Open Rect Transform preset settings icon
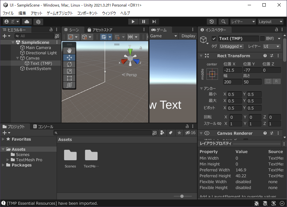Viewport: 287px width, 207px height. (x=272, y=56)
